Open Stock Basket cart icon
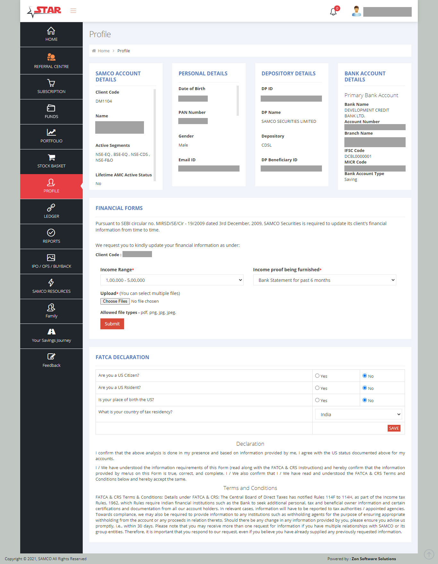The width and height of the screenshot is (438, 564). (51, 157)
